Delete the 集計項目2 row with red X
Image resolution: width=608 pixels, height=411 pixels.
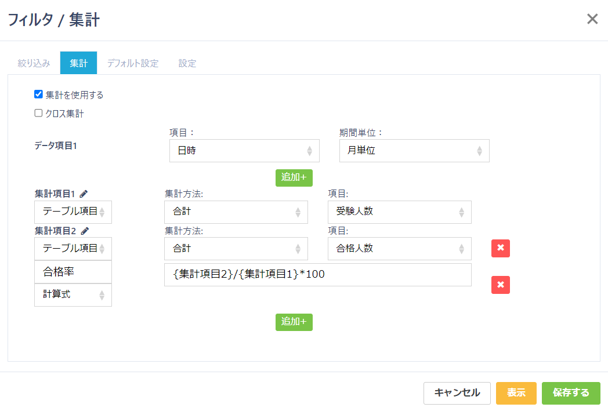[x=500, y=248]
